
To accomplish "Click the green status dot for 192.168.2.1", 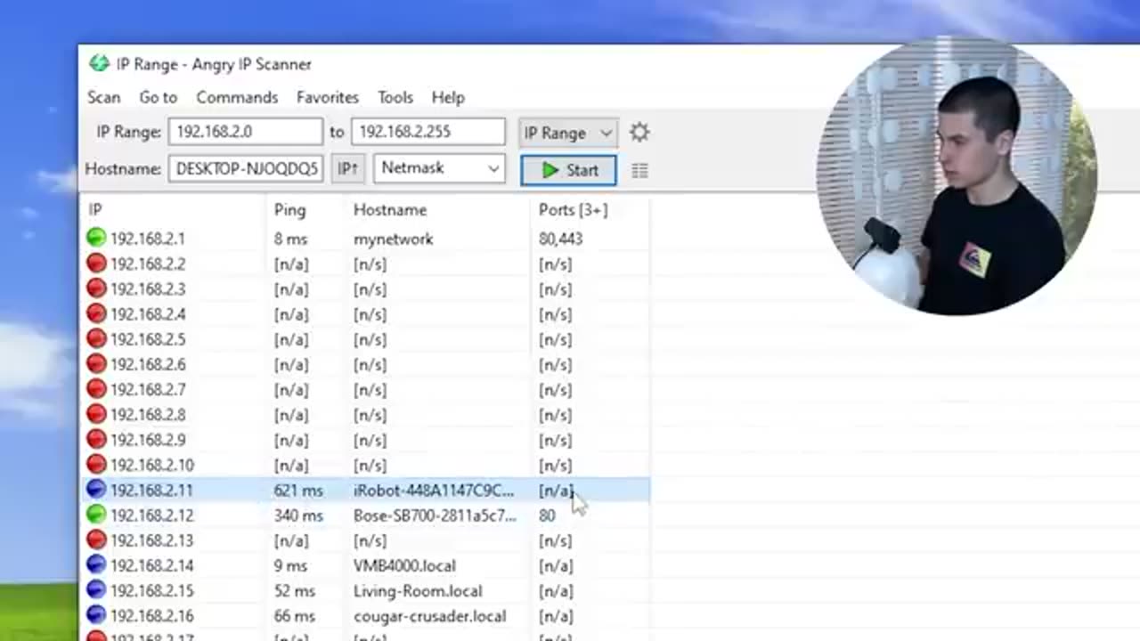I will [96, 239].
